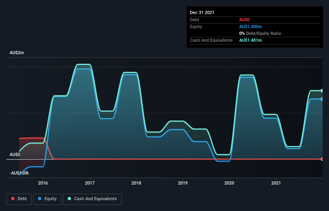The image size is (329, 211).
Task: Click the AU$1.481m cash value
Action: pyautogui.click(x=250, y=40)
